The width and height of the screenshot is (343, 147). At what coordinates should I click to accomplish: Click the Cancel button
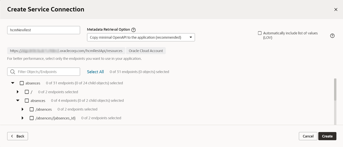308,136
